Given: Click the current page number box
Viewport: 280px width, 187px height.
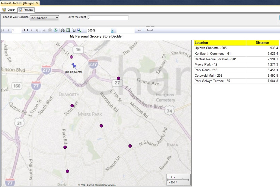Looking at the screenshot, I should (16, 30).
